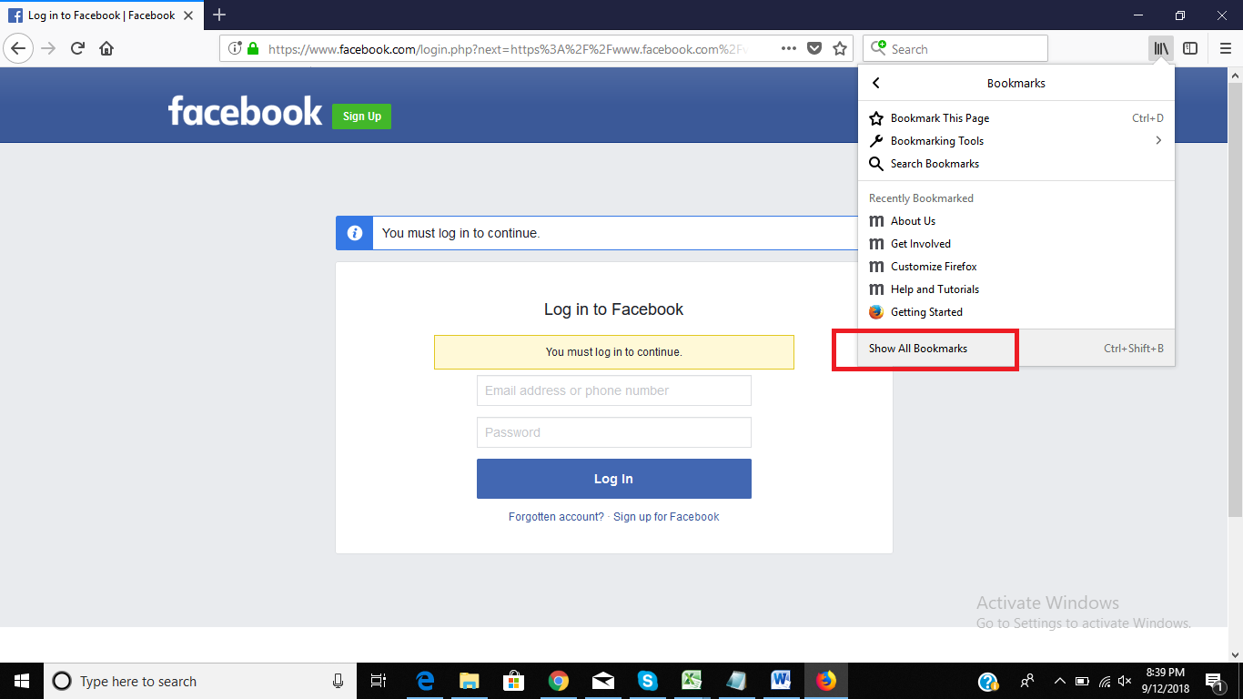Select Bookmark This Page
1243x699 pixels.
[x=1016, y=118]
